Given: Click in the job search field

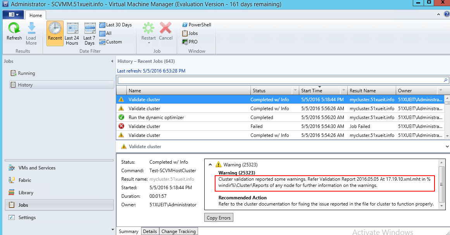Looking at the screenshot, I should (x=280, y=80).
